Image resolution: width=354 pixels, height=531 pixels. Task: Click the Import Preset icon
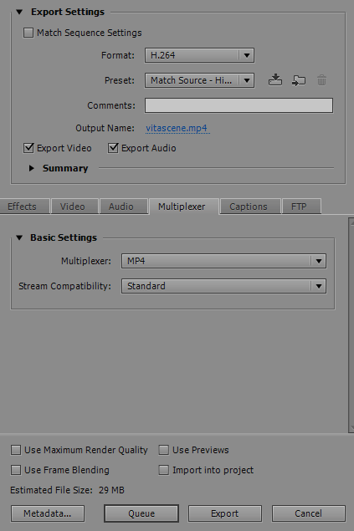(x=299, y=80)
